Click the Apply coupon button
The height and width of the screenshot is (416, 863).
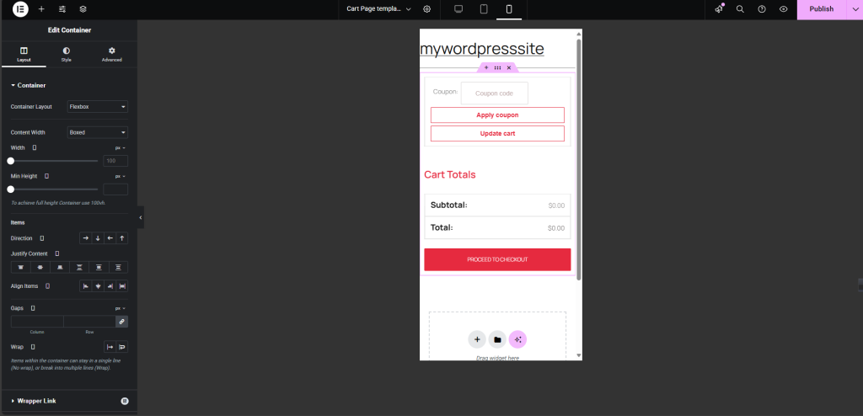tap(497, 115)
